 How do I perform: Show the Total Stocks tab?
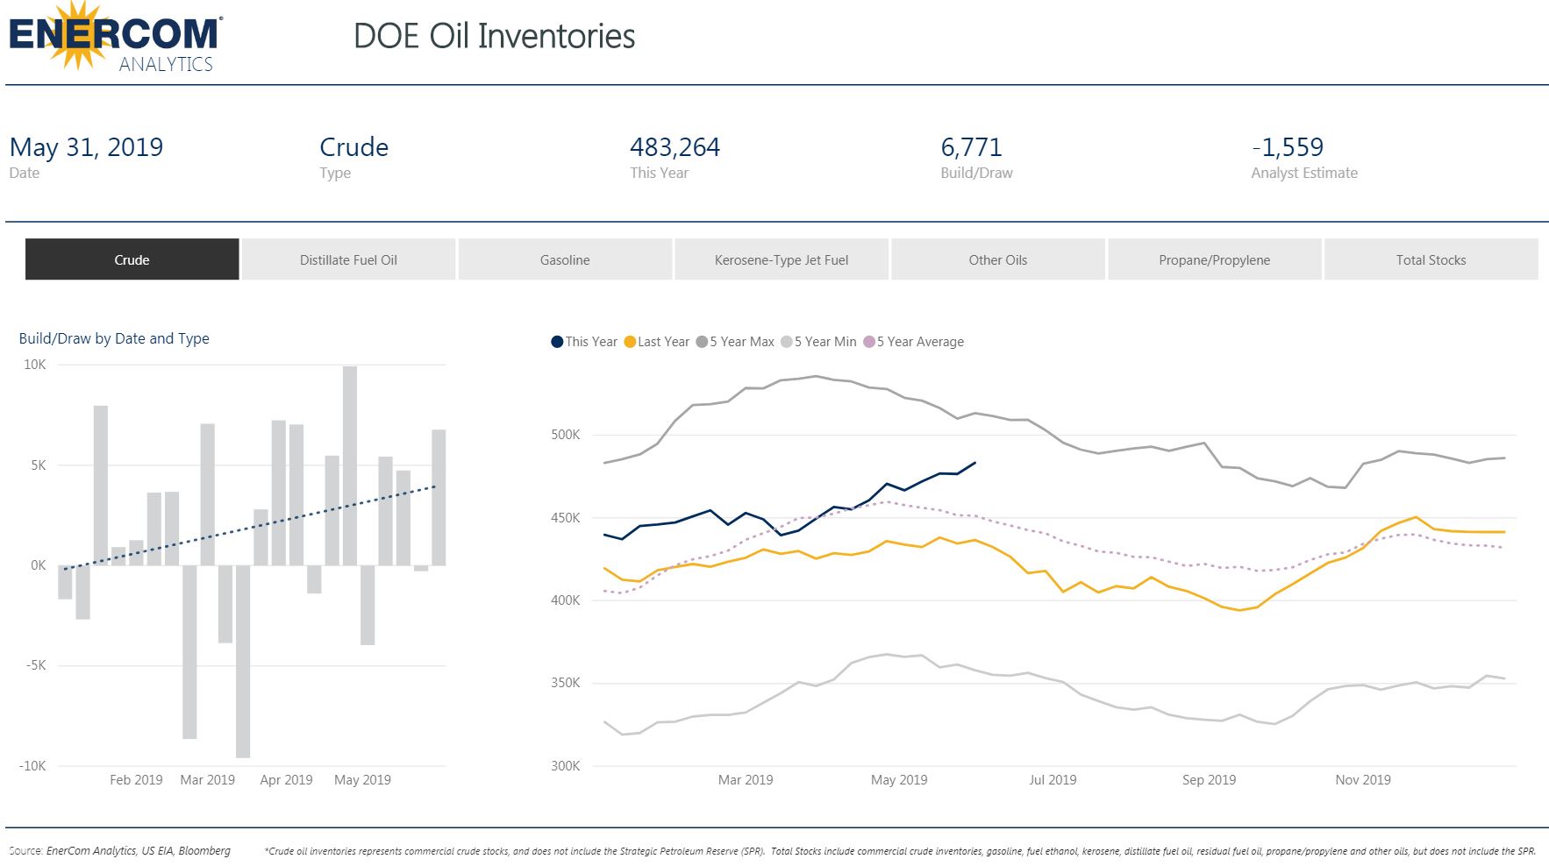[x=1431, y=259]
